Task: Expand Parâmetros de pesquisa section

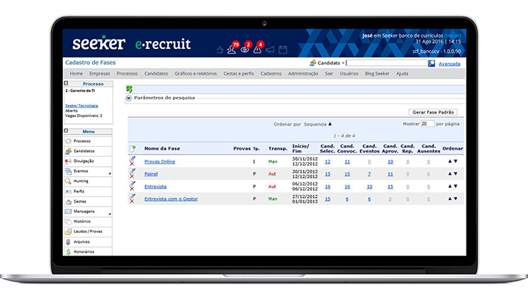Action: 129,98
